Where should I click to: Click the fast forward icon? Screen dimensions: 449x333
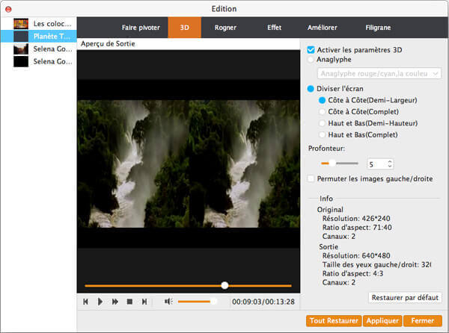click(115, 302)
